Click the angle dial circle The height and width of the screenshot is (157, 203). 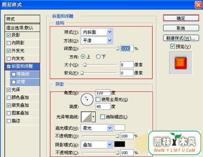87,100
